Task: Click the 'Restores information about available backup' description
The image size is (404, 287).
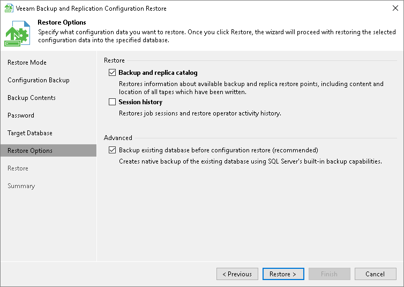Action: click(x=251, y=88)
